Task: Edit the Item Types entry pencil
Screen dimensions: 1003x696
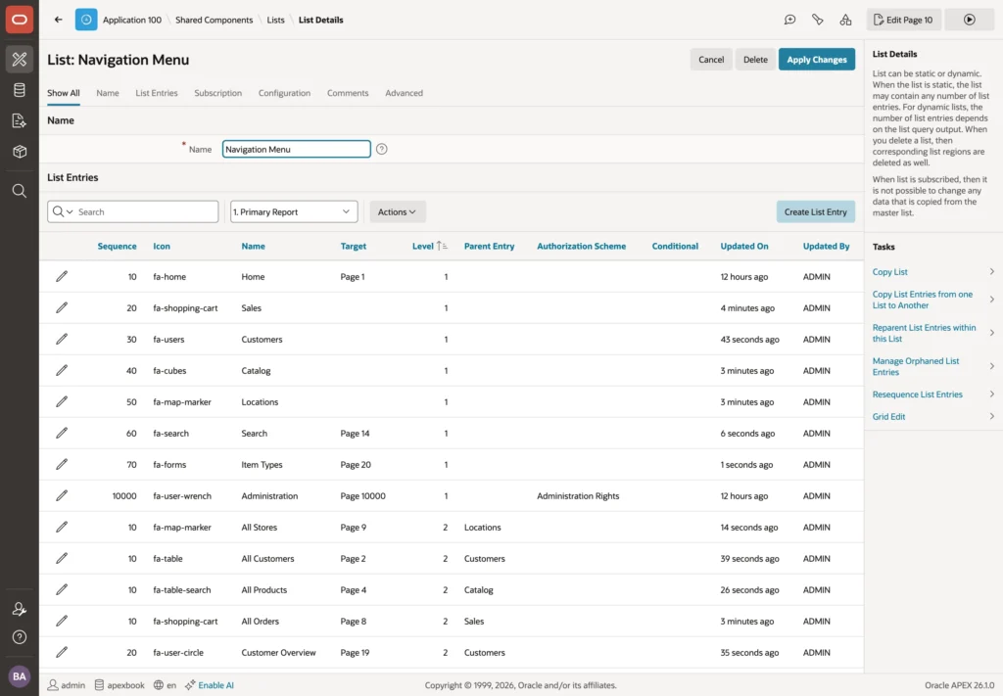Action: [62, 465]
